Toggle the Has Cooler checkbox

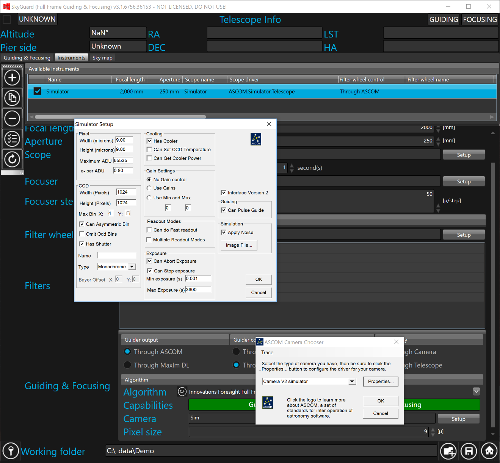tap(149, 141)
